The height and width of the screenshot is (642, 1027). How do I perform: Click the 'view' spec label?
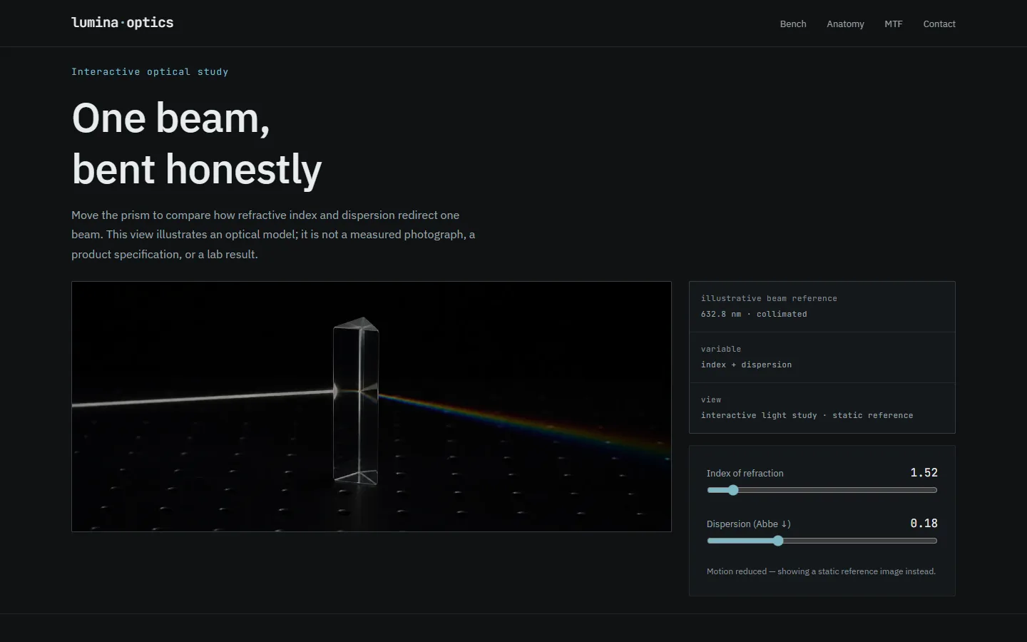point(711,399)
